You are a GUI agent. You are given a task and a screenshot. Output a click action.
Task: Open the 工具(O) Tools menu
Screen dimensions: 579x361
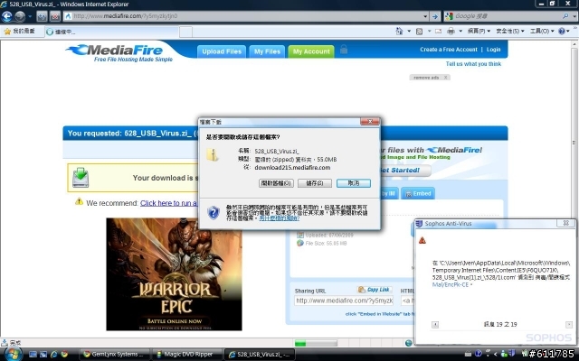pyautogui.click(x=542, y=32)
